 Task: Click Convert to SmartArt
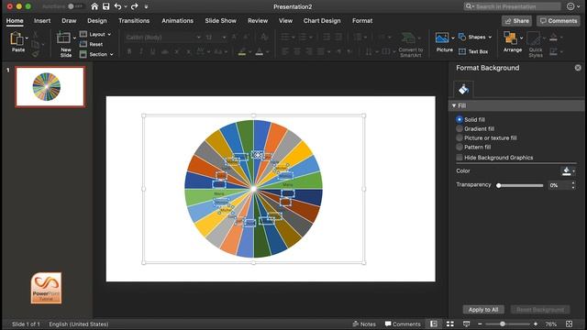click(410, 45)
